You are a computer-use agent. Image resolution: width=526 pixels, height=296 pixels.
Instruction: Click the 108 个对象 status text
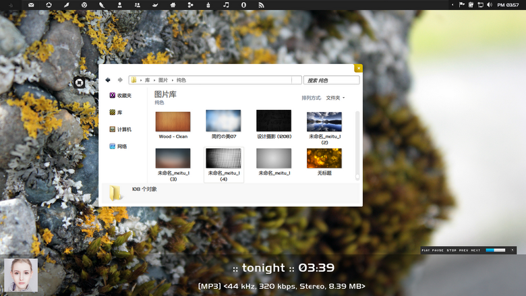pyautogui.click(x=144, y=189)
